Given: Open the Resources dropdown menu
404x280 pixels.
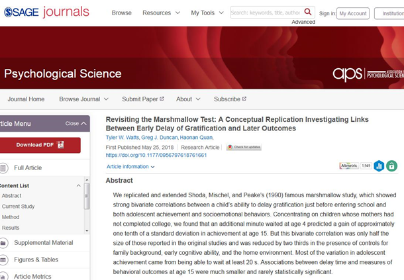Looking at the screenshot, I should [160, 13].
